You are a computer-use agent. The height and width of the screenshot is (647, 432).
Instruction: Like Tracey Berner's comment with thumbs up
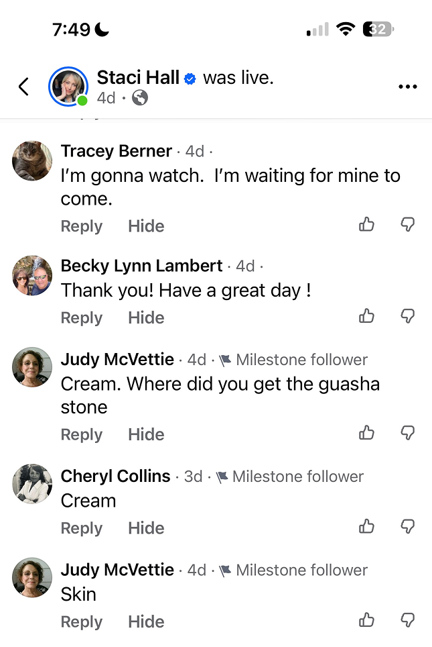point(366,225)
